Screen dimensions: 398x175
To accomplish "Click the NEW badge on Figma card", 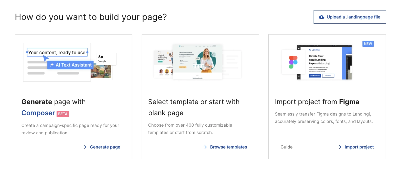I will 368,44.
